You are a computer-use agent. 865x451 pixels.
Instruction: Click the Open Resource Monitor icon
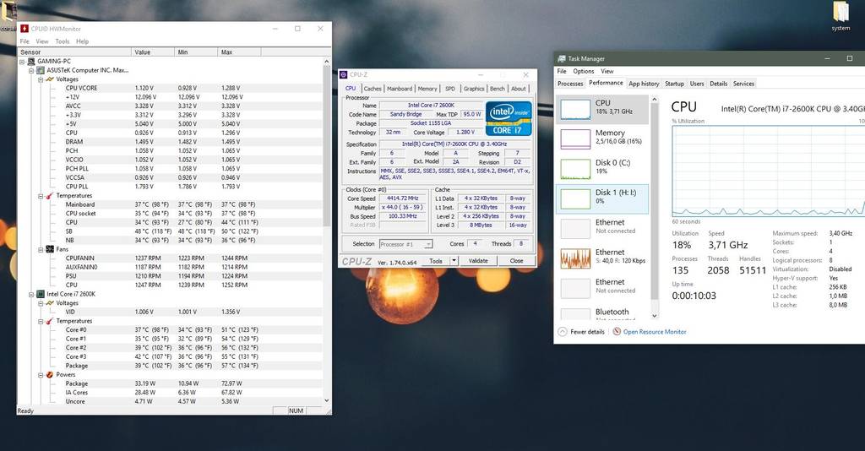tap(617, 332)
